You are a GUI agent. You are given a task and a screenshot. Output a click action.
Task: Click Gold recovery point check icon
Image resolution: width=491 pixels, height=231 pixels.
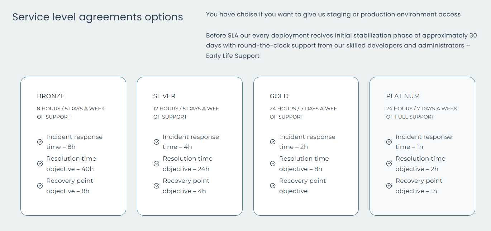[273, 186]
